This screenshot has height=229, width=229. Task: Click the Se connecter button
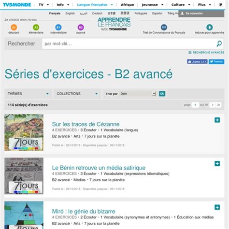pos(201,14)
